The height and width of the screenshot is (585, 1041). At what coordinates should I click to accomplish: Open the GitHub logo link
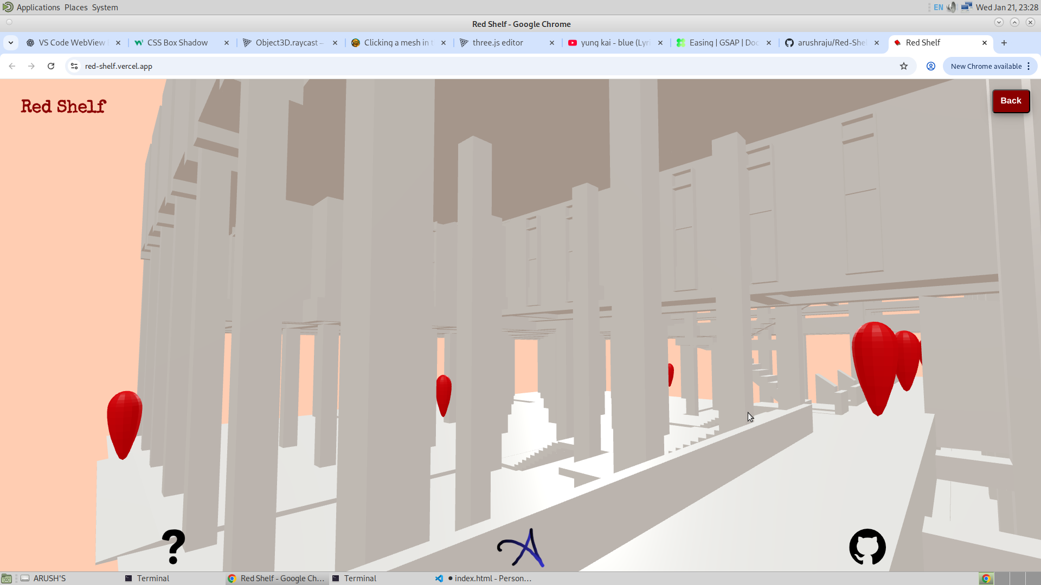click(x=867, y=547)
